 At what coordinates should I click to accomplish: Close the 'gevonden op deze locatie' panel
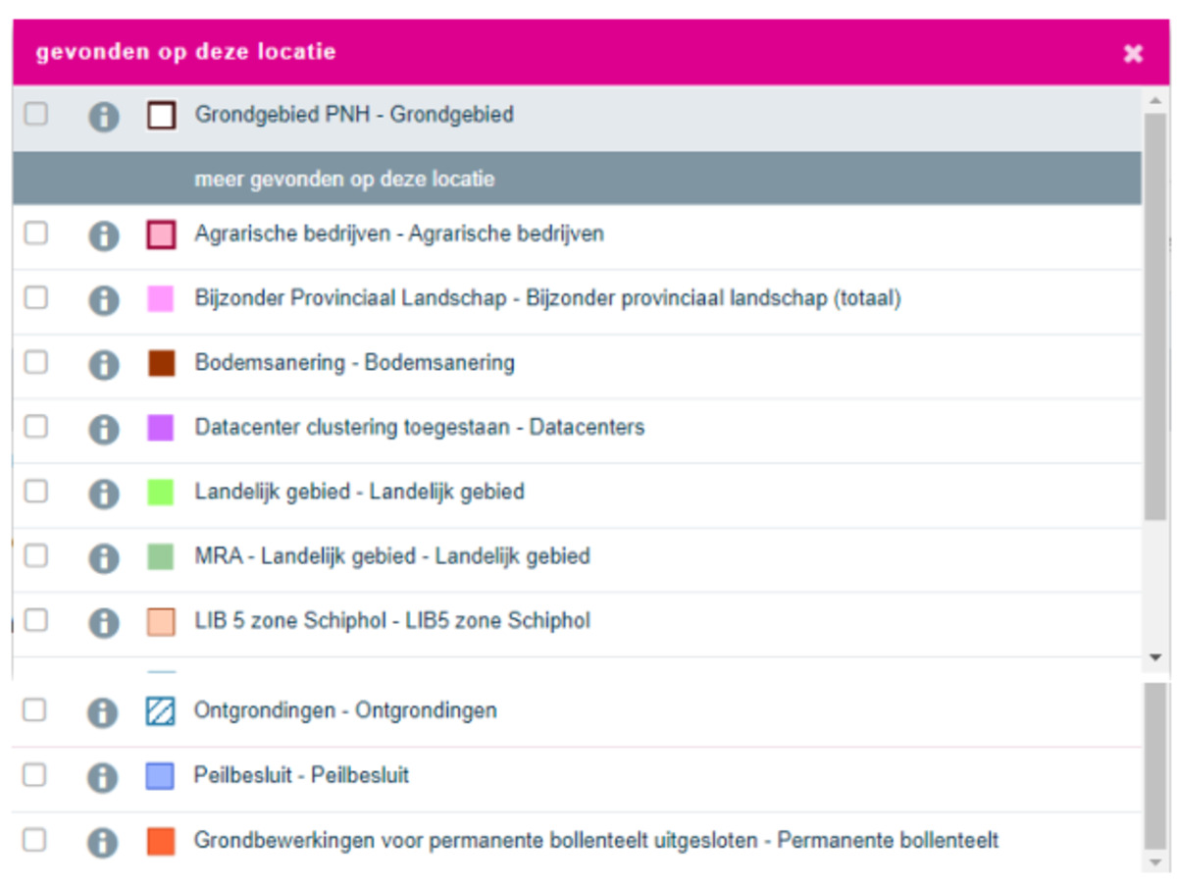point(1133,53)
